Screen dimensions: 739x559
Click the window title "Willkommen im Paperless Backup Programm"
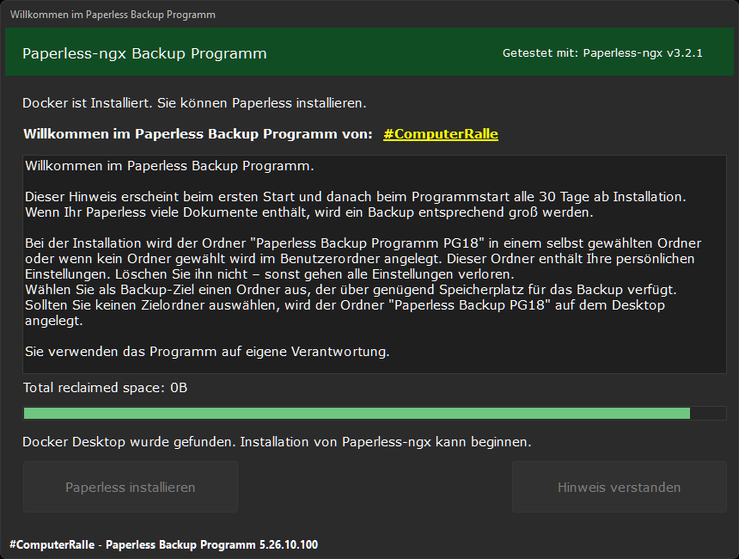point(113,15)
